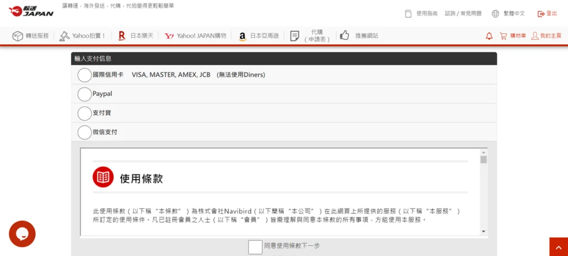Open 繁體中文 language selector
Screen dimensions: 568x256
point(514,14)
